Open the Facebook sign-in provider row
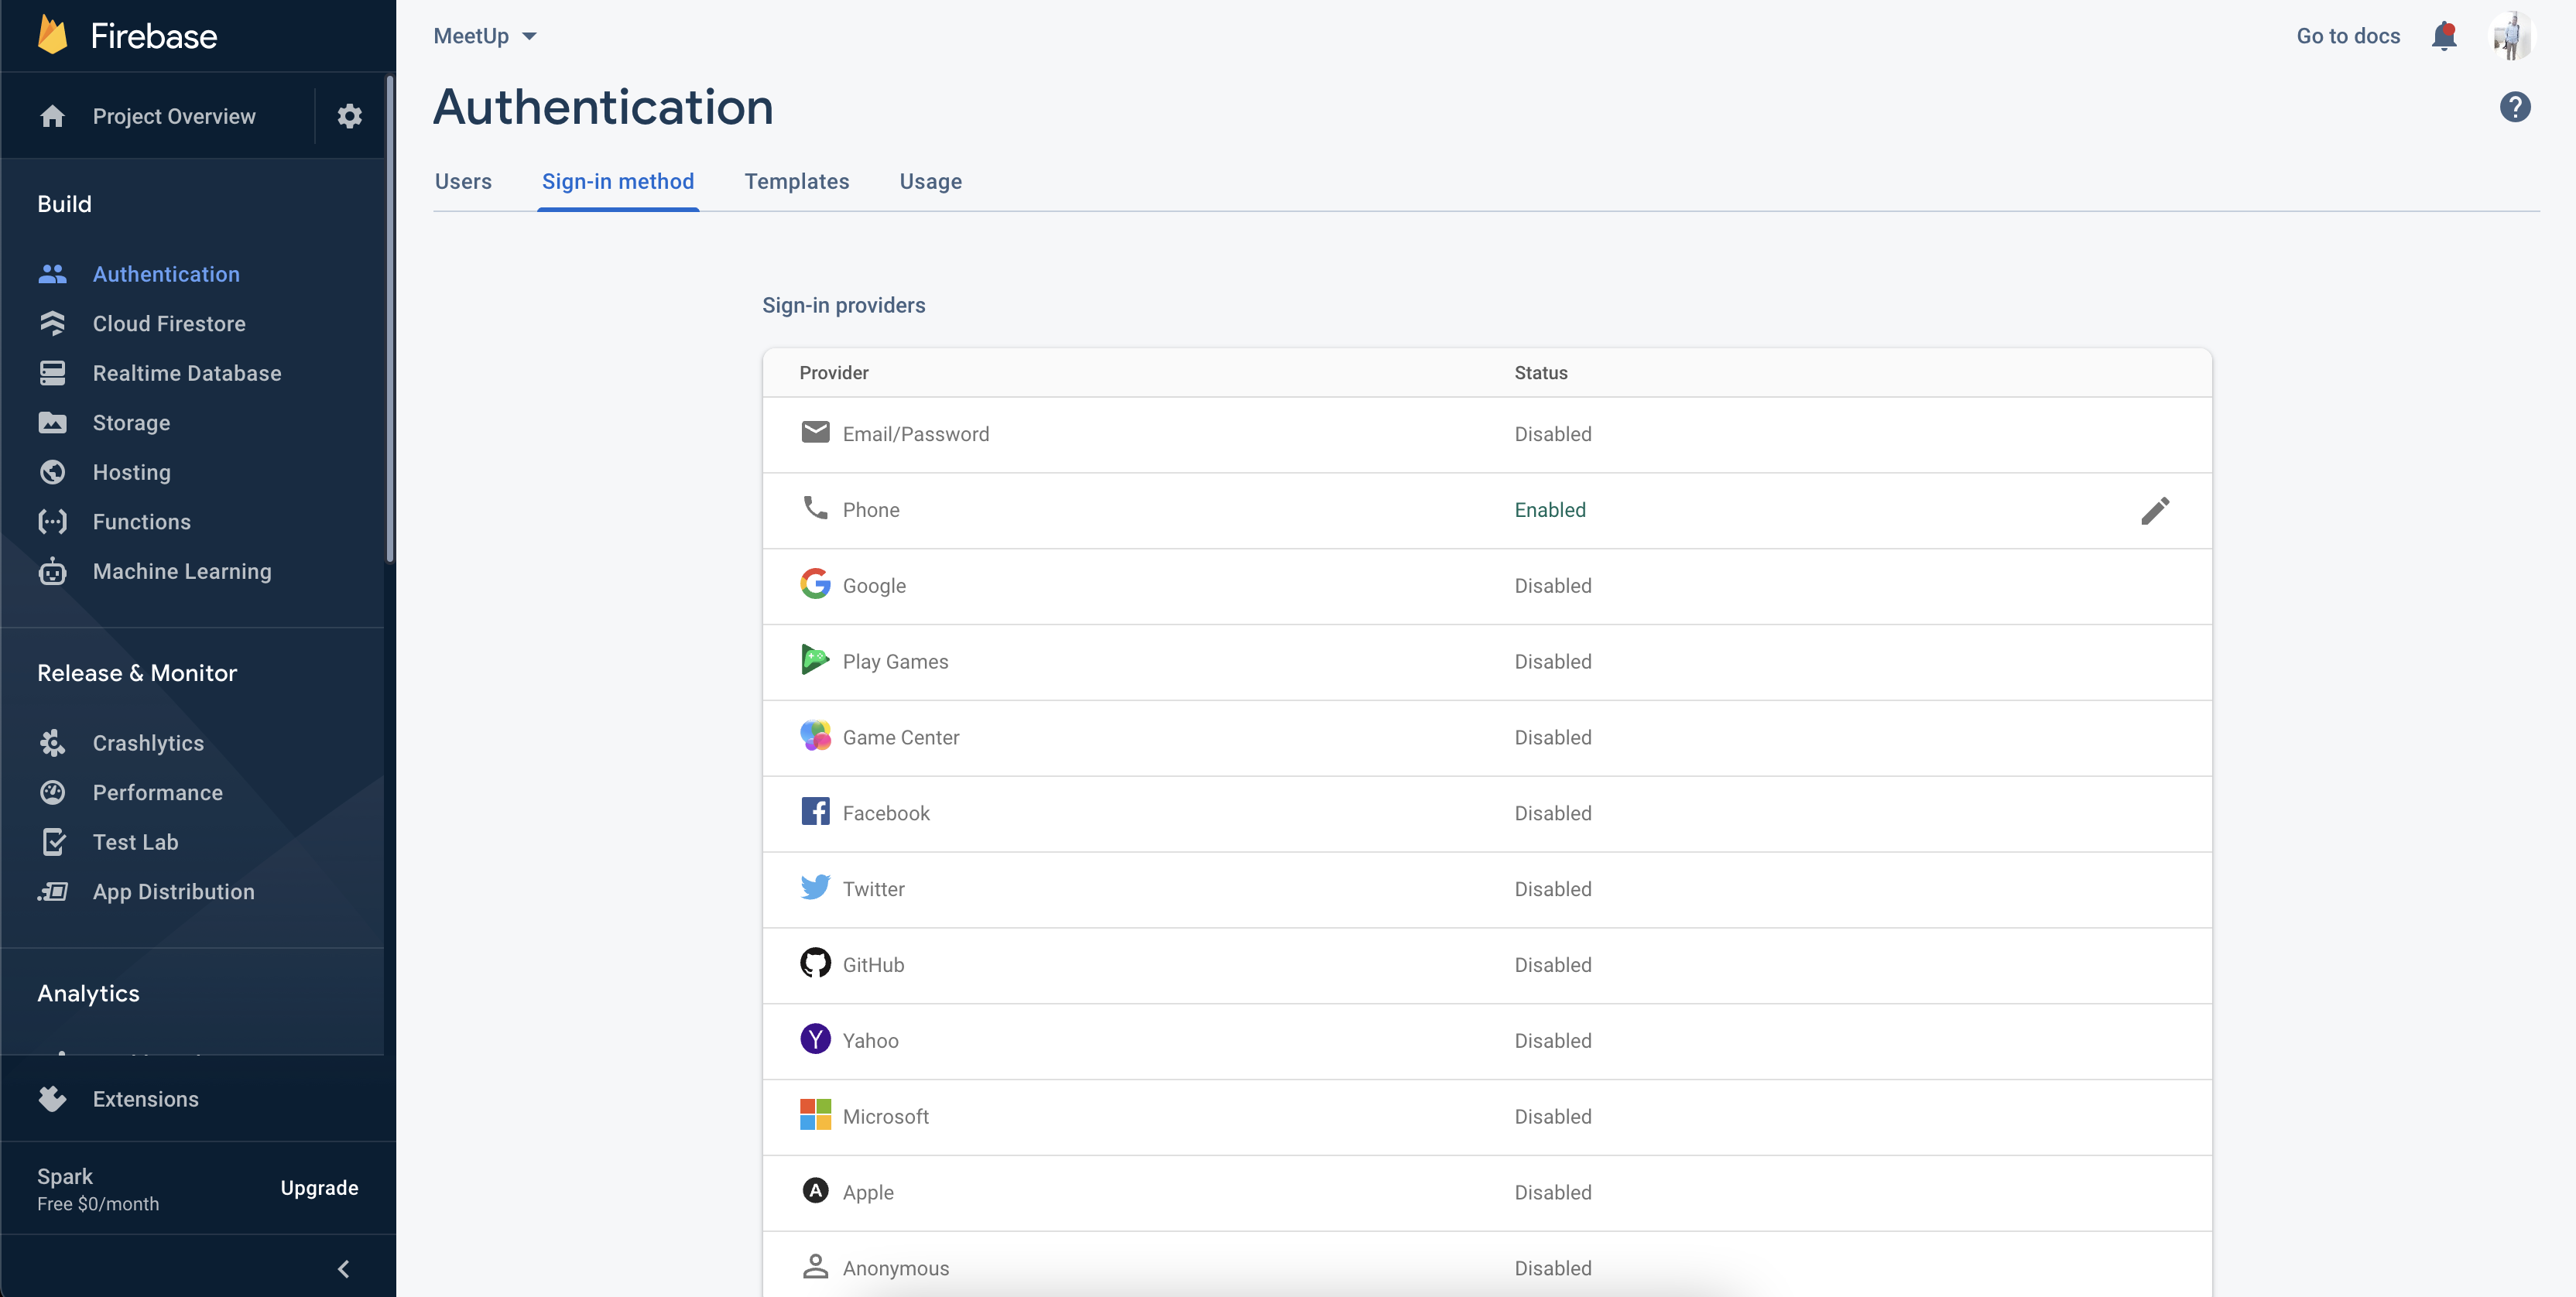This screenshot has height=1297, width=2576. pyautogui.click(x=1486, y=813)
